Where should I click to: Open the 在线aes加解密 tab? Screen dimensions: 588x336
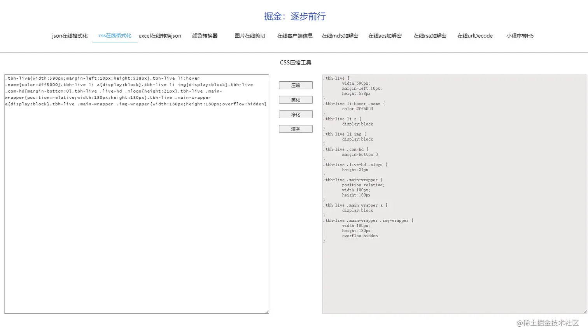coord(385,36)
